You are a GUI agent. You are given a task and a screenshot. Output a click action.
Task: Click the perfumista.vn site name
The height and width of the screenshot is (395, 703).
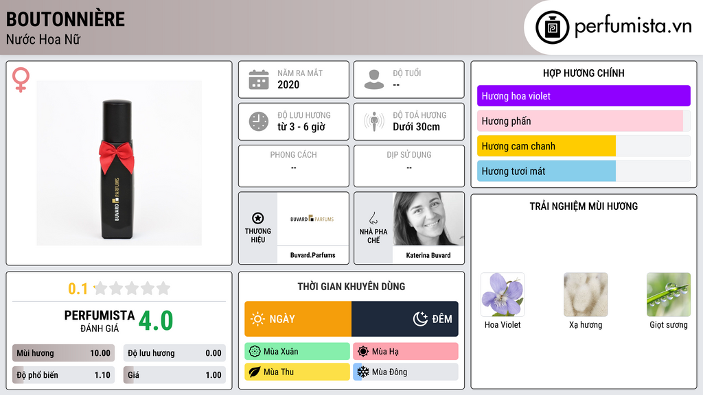(x=633, y=27)
